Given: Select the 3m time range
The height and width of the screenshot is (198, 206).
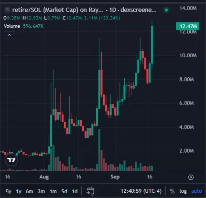Looking at the screenshot, I should [41, 191].
